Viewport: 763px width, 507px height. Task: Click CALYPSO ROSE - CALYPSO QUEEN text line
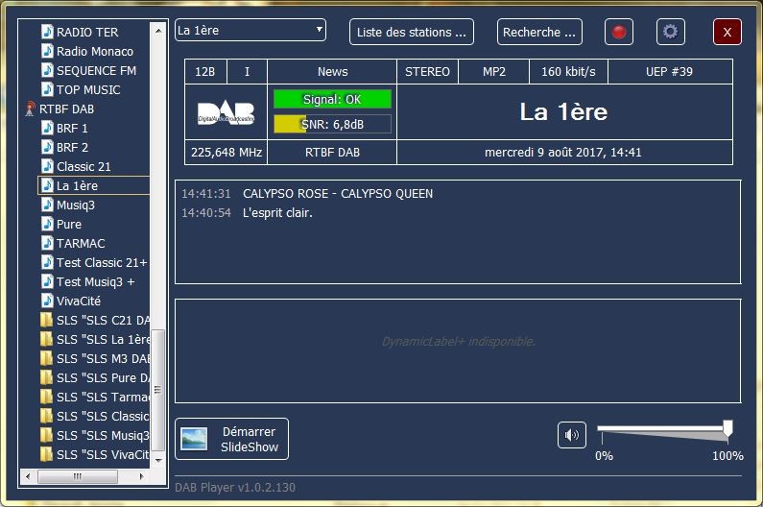(338, 194)
